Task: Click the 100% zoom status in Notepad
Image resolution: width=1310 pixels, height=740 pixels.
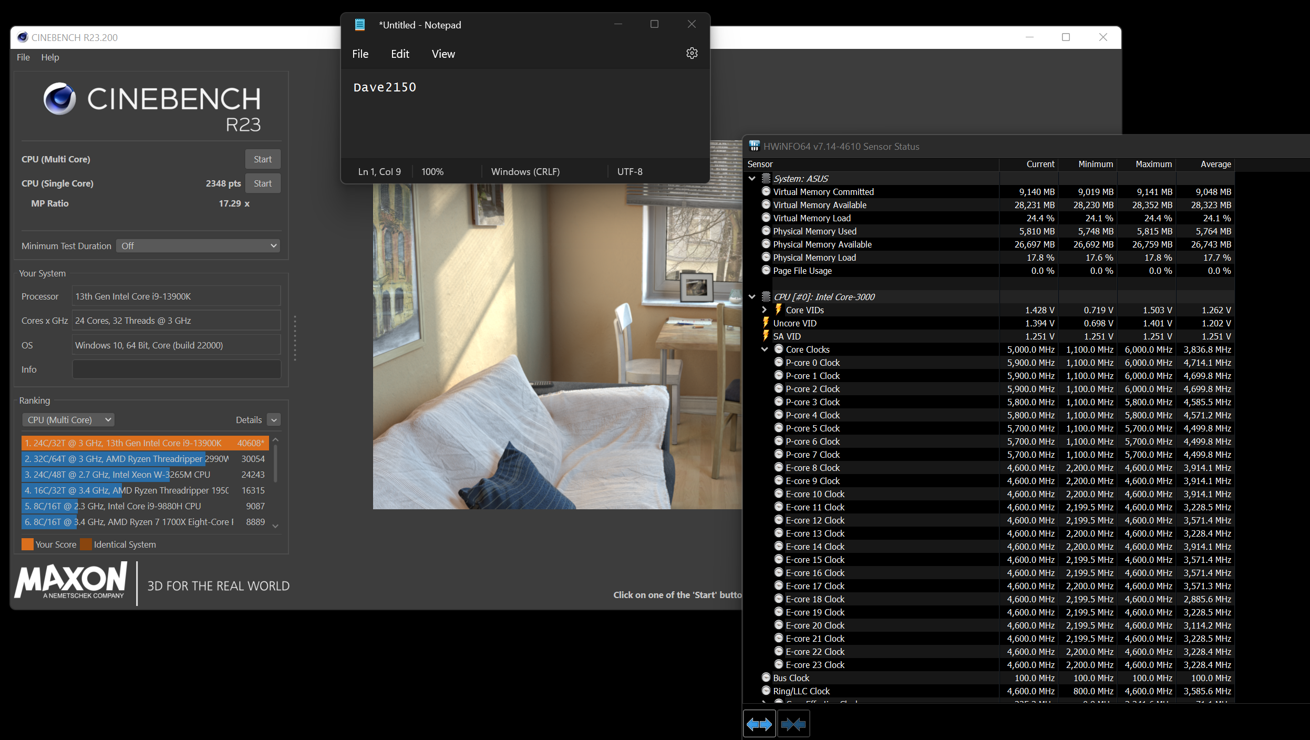Action: [432, 172]
